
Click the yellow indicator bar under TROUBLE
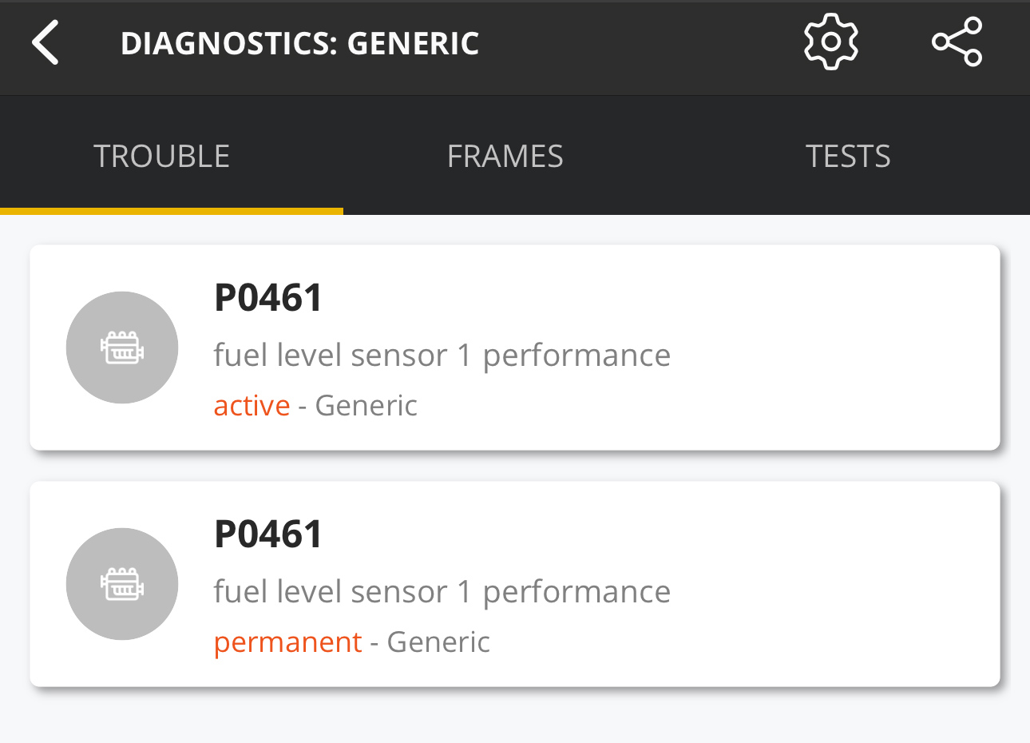coord(172,211)
